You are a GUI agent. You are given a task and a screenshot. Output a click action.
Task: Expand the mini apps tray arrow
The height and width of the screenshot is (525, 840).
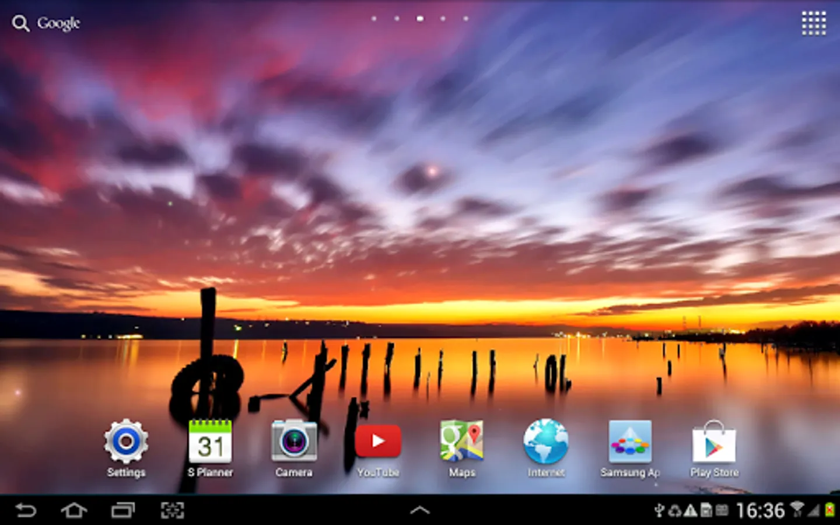click(x=420, y=510)
